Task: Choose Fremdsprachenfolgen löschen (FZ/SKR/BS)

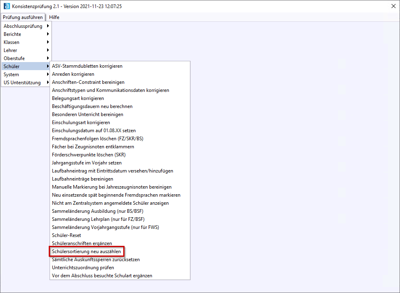Action: click(120, 139)
